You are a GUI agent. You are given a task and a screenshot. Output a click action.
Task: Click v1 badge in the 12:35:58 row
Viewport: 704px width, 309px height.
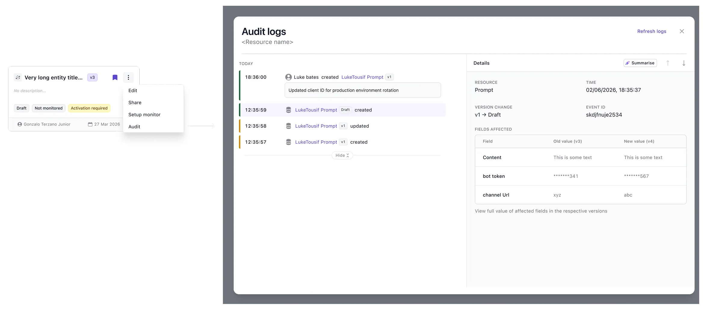[343, 126]
